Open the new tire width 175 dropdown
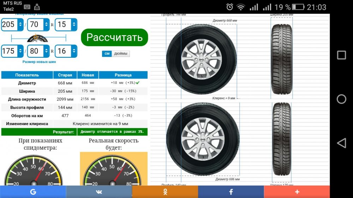353x198 pixels. 12,51
